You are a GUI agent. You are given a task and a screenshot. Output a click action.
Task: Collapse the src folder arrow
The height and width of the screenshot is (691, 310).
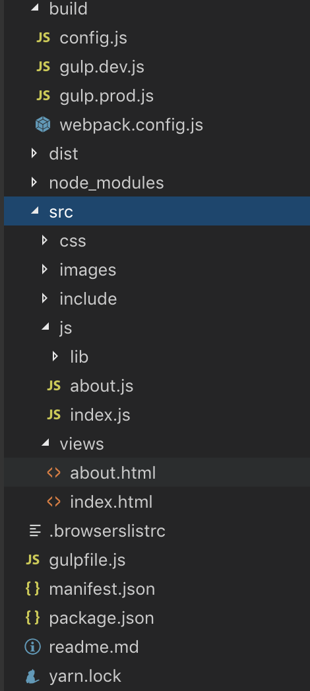pos(34,212)
